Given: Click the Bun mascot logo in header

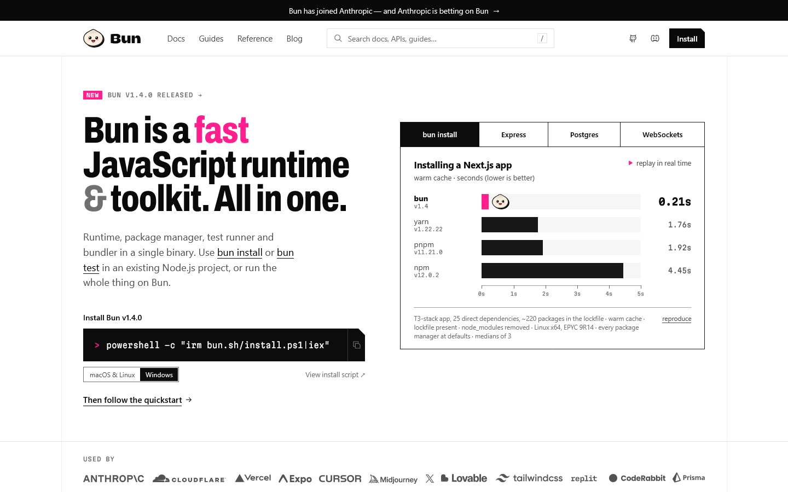Looking at the screenshot, I should pos(94,38).
